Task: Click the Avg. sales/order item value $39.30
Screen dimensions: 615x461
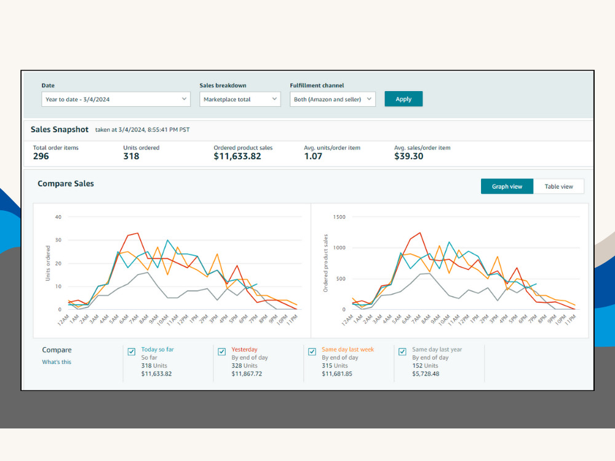Action: pos(409,156)
